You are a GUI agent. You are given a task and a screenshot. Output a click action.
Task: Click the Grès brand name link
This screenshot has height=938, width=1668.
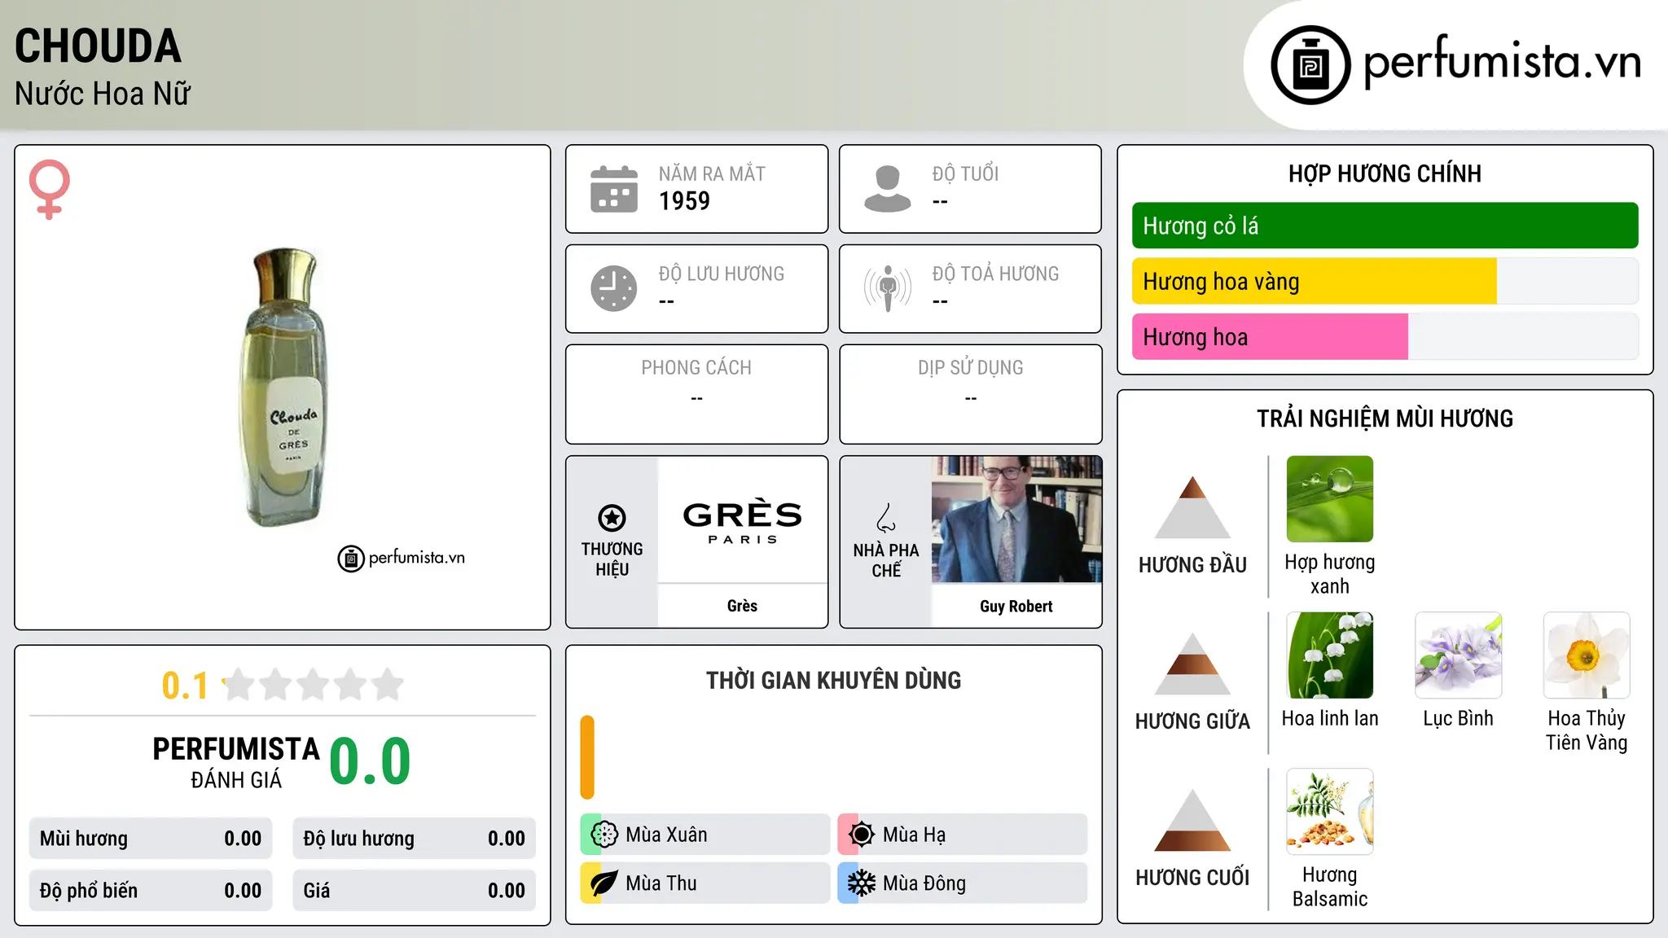click(x=743, y=606)
